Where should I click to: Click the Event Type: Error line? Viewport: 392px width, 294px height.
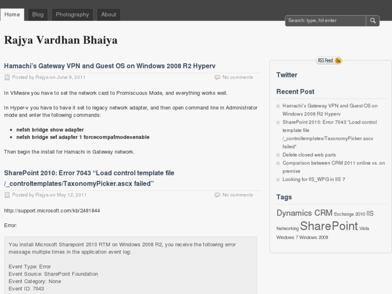point(30,266)
